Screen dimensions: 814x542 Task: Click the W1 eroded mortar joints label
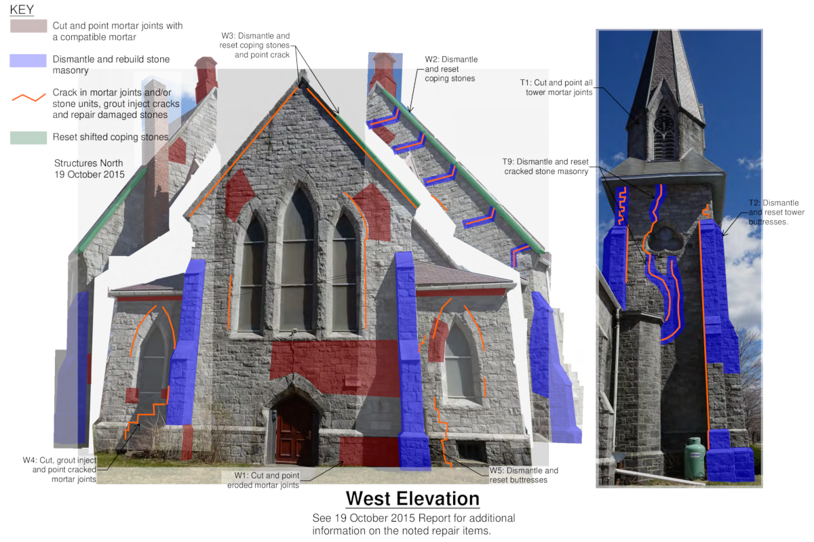[263, 480]
